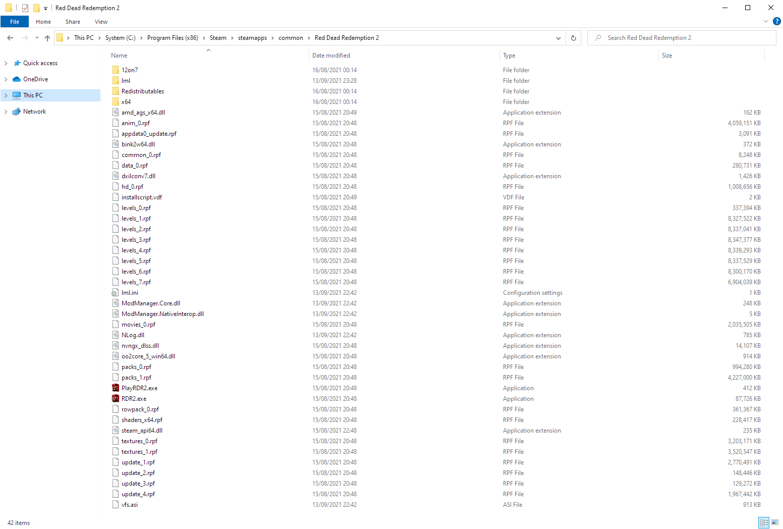Select the rowpack_0.rpf file name
The width and height of the screenshot is (783, 529).
pos(140,409)
